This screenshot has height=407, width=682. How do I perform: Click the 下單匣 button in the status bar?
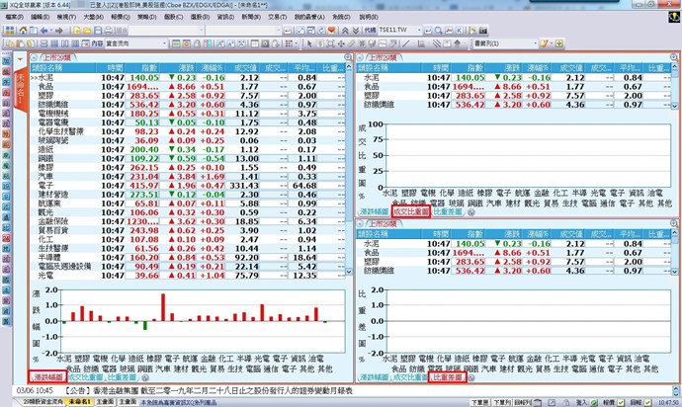(x=480, y=403)
